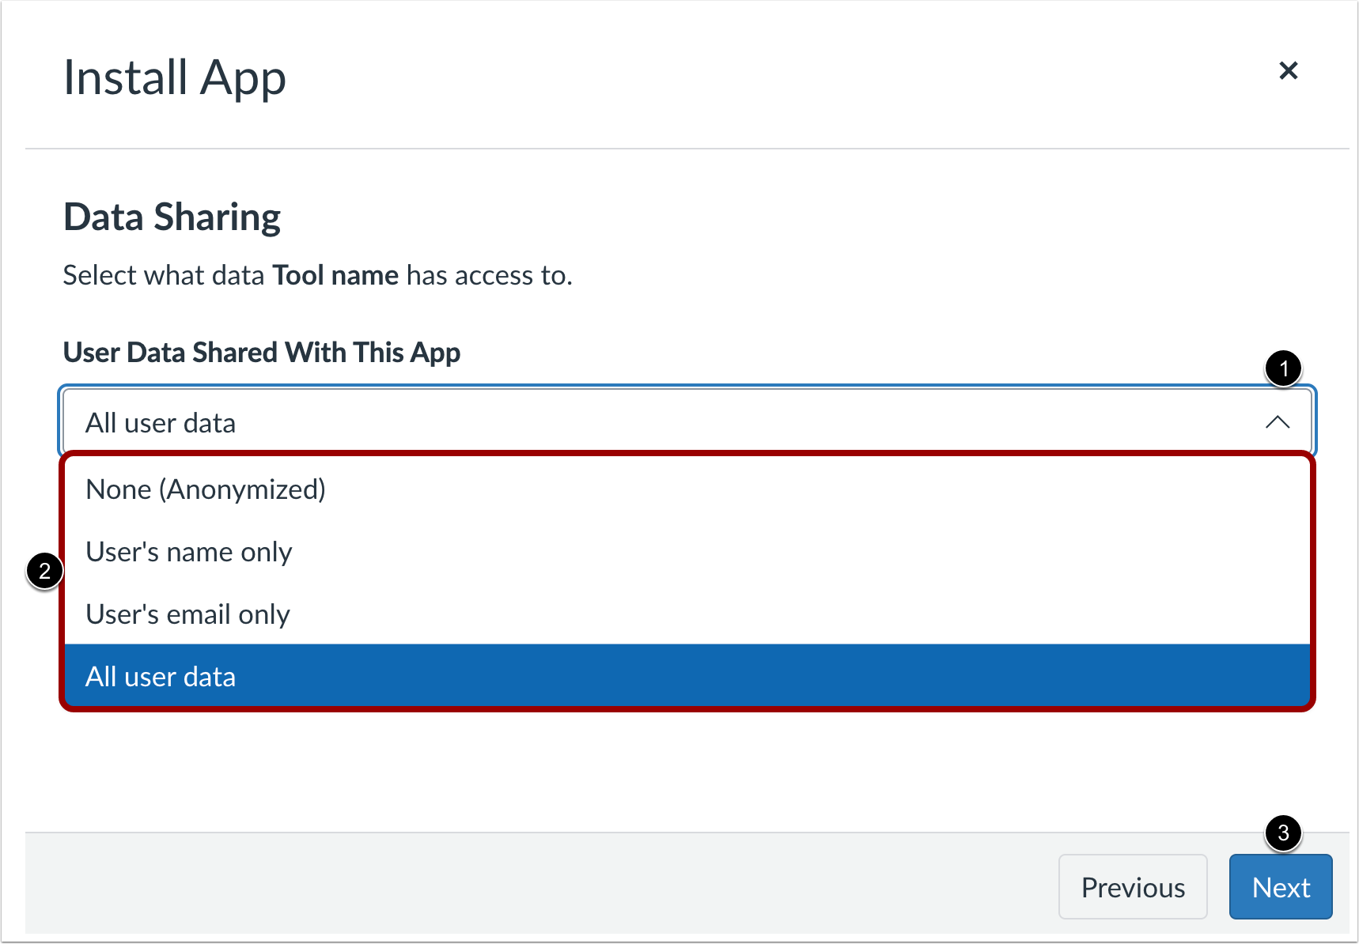Collapse the data sharing dropdown chevron
This screenshot has width=1359, height=944.
pos(1277,421)
